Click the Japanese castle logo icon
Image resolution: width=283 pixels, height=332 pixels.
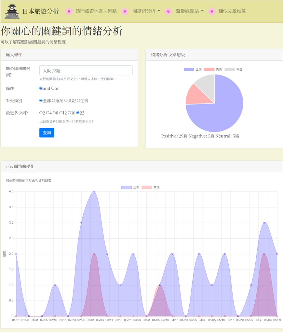12,11
